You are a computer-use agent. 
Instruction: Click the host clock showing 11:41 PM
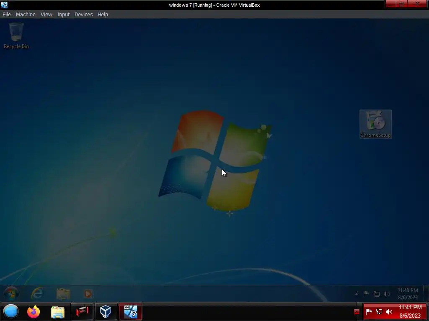tap(410, 311)
